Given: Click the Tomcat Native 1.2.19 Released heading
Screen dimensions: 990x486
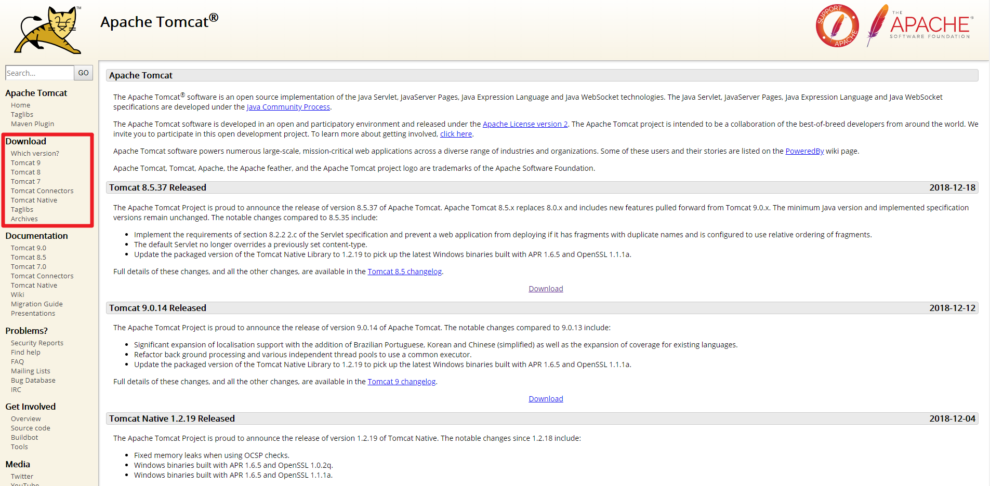Looking at the screenshot, I should pos(172,419).
